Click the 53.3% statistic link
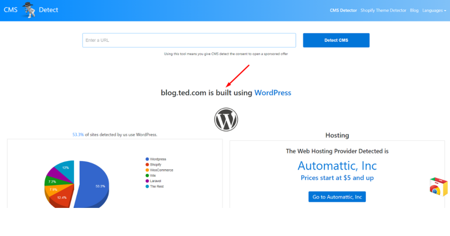This screenshot has height=236, width=450. [x=78, y=135]
